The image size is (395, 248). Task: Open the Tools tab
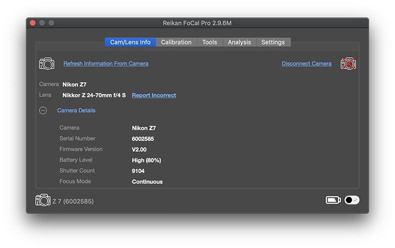210,42
